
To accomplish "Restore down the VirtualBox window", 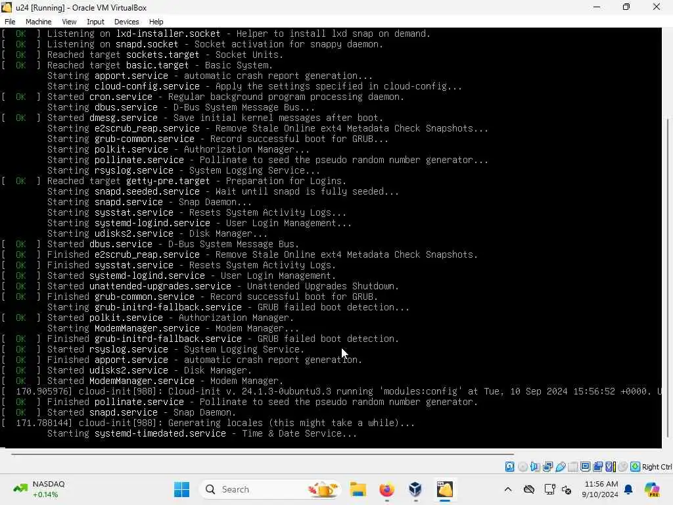I will click(626, 7).
